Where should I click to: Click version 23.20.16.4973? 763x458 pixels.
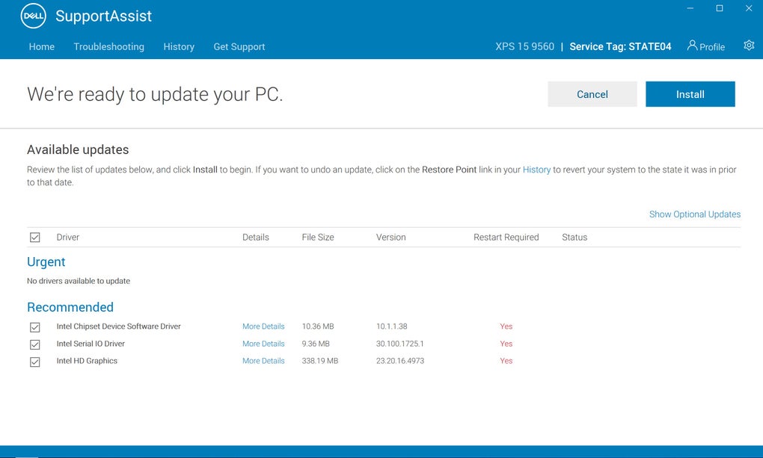pyautogui.click(x=400, y=361)
